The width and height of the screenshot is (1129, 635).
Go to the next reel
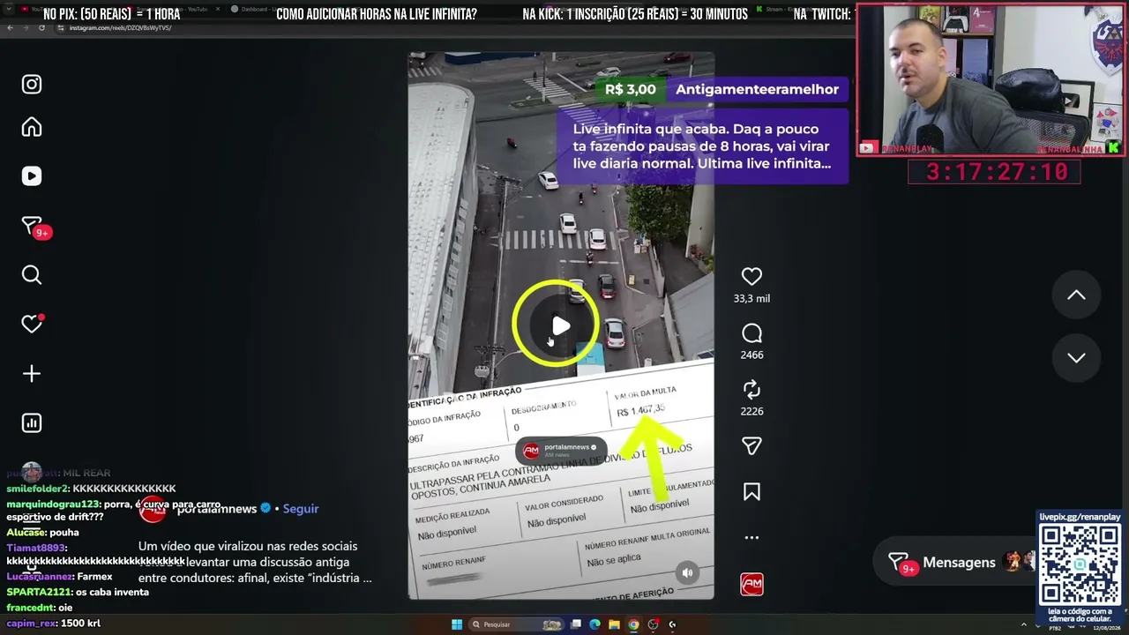(x=1076, y=357)
